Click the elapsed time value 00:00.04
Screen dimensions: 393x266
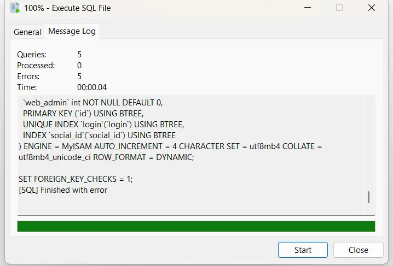[92, 87]
